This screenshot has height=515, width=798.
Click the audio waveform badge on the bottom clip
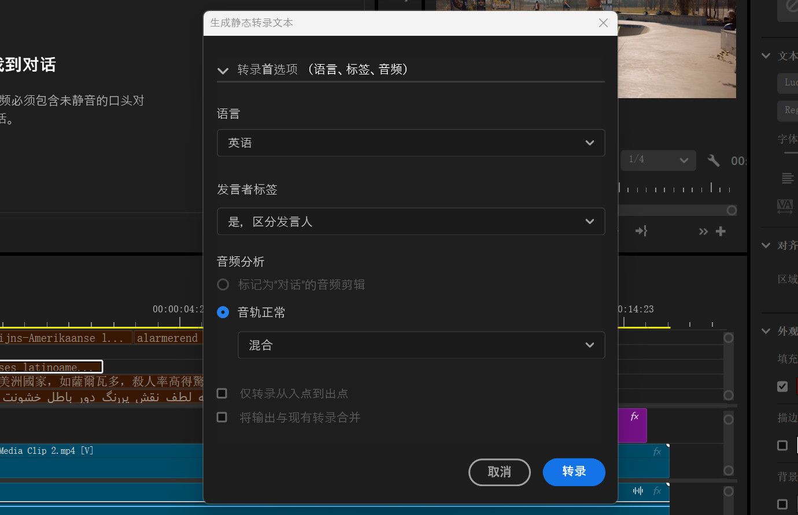[x=638, y=490]
